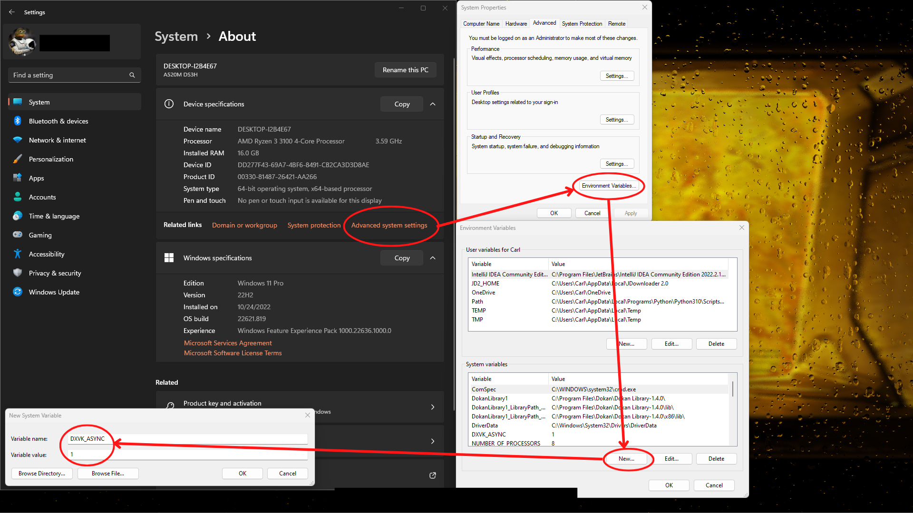Viewport: 913px width, 513px height.
Task: Select the Accessibility figure icon
Action: click(x=18, y=254)
